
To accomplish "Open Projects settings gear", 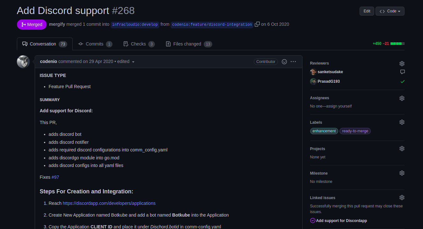I will click(402, 149).
